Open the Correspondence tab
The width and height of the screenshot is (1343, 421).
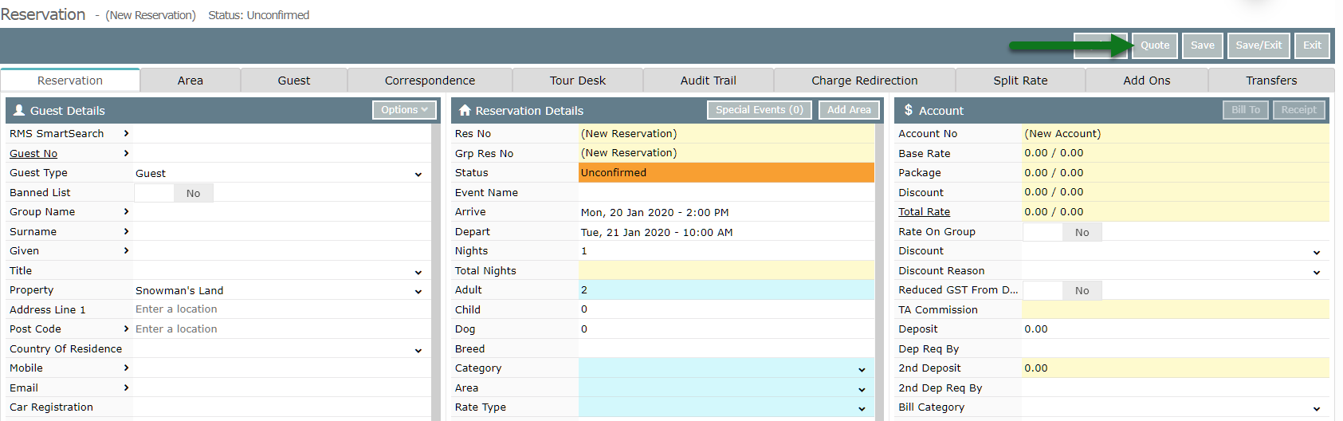point(430,81)
